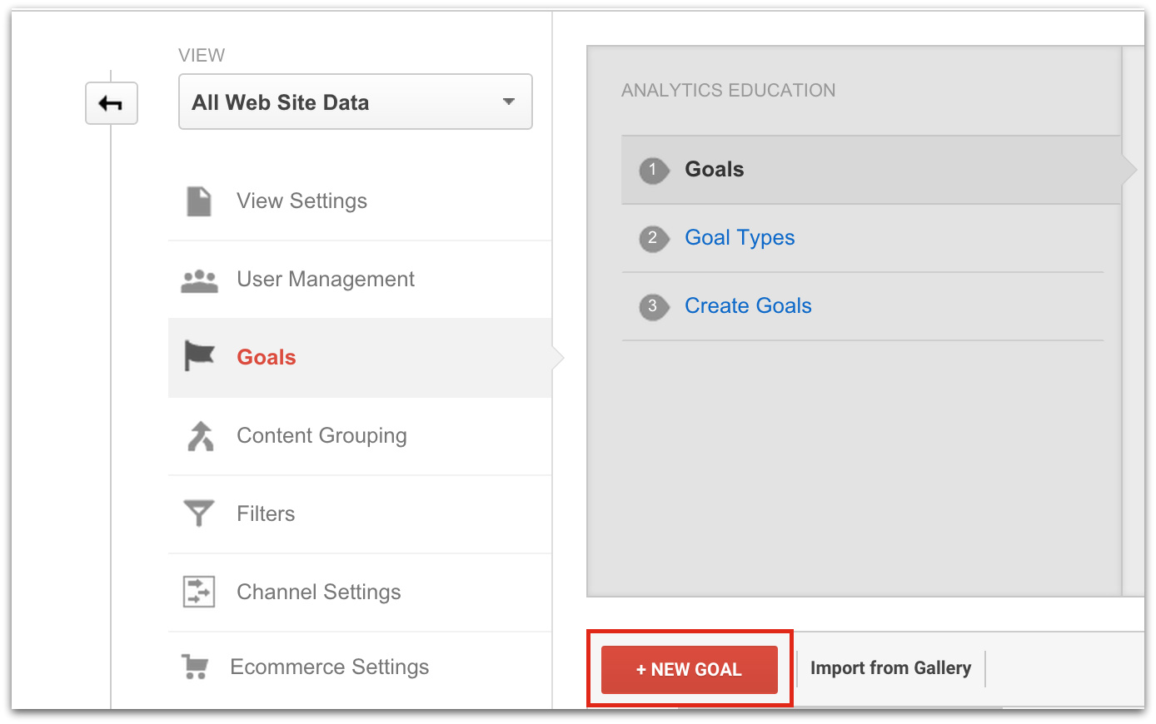Open Content Grouping settings
The width and height of the screenshot is (1156, 724).
point(321,436)
